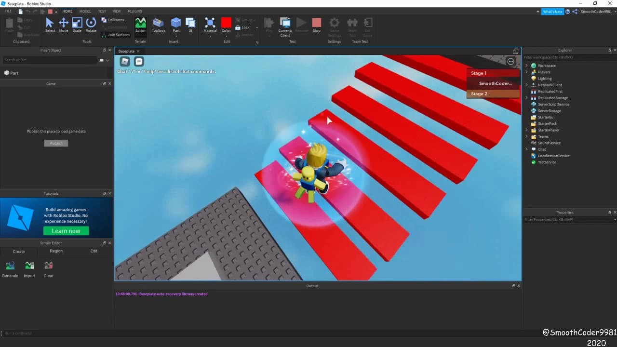This screenshot has width=617, height=347.
Task: Expand the ReplicatedStorage node
Action: click(526, 98)
